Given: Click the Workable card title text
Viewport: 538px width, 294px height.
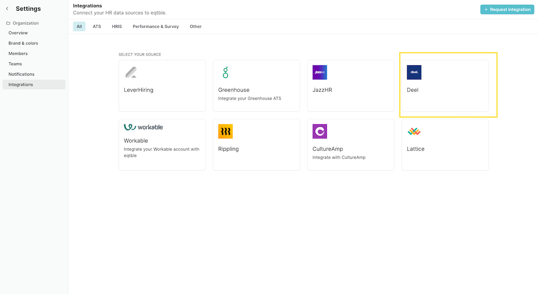Looking at the screenshot, I should (x=136, y=141).
